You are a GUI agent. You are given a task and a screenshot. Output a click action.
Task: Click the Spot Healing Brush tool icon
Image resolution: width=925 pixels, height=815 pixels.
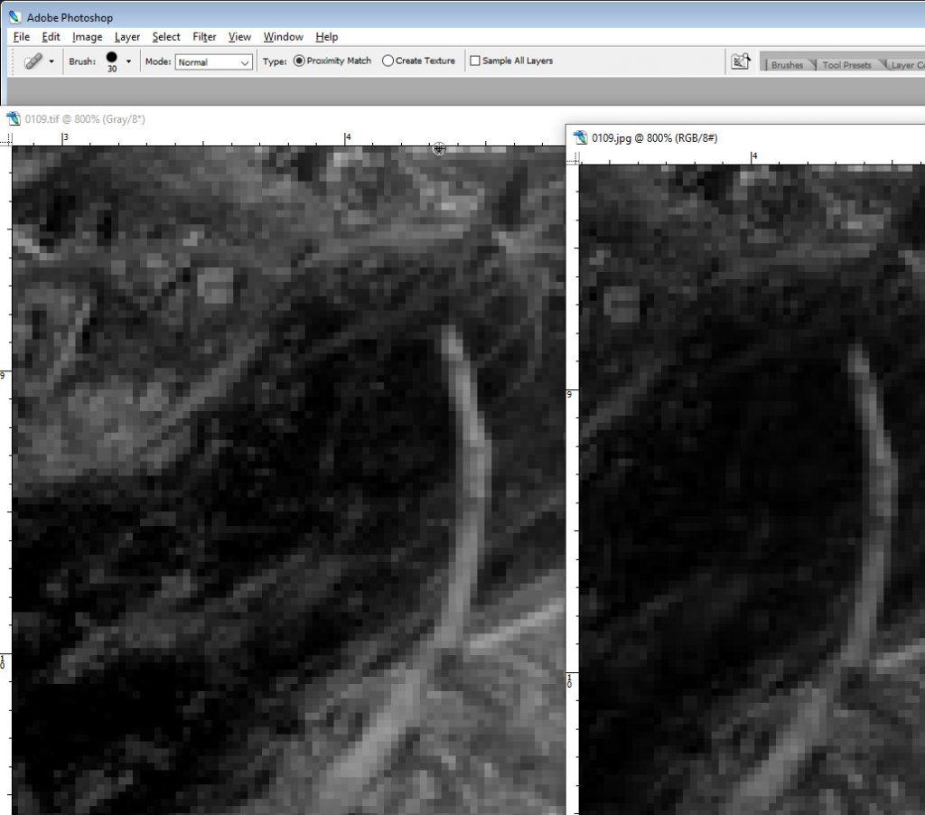tap(33, 61)
